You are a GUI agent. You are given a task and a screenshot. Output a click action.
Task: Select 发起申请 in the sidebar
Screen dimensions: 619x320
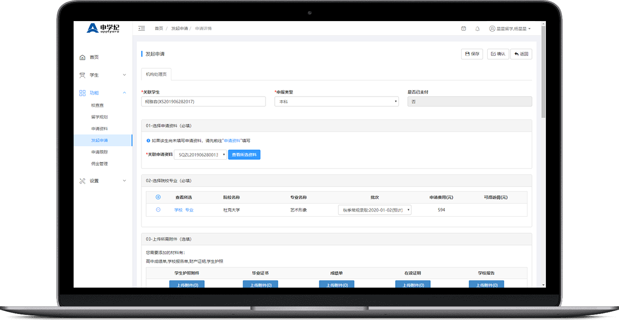click(x=103, y=140)
